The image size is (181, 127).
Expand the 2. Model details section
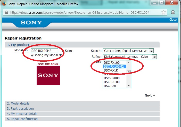click(x=18, y=104)
